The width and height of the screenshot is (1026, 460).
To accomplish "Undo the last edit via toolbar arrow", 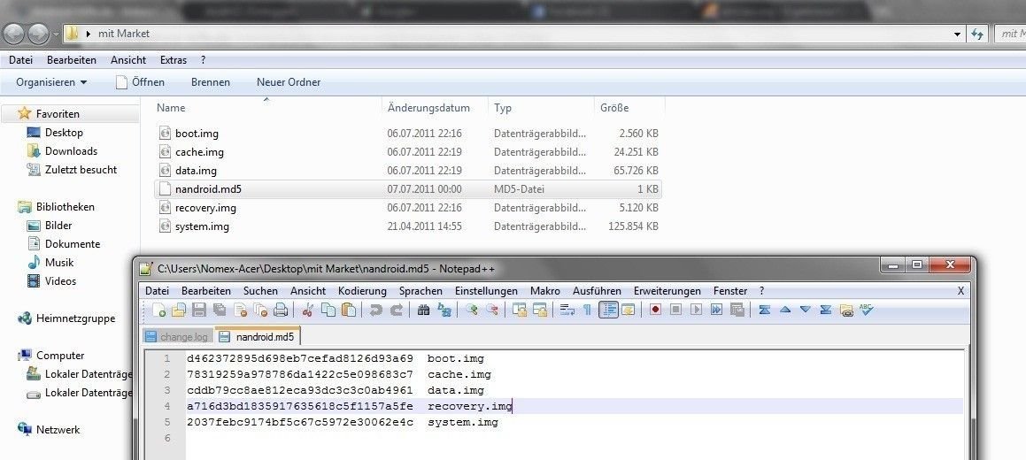I will click(x=375, y=310).
